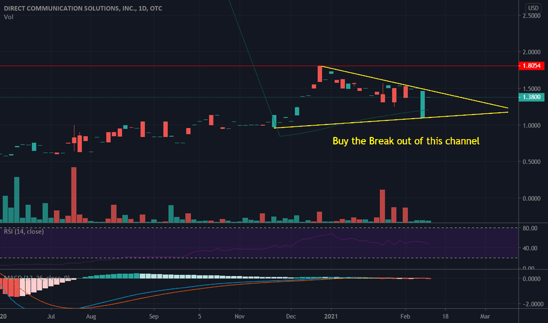Viewport: 548px width, 323px height.
Task: Click the 0.5000 price axis label
Action: [532, 161]
